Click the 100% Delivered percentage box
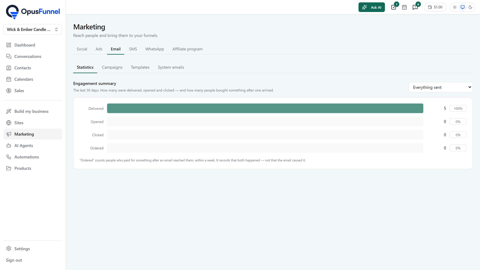 458,108
